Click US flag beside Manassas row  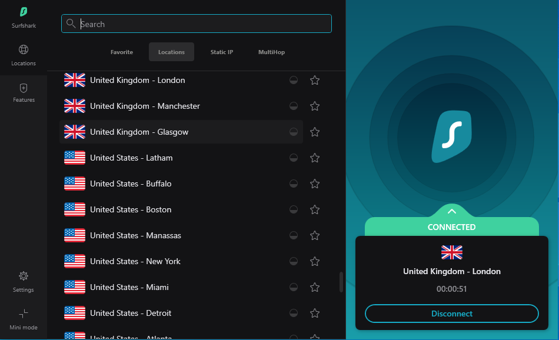[75, 235]
